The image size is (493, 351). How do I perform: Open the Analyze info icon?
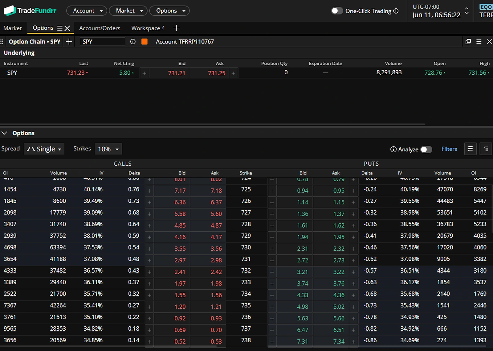coord(393,149)
